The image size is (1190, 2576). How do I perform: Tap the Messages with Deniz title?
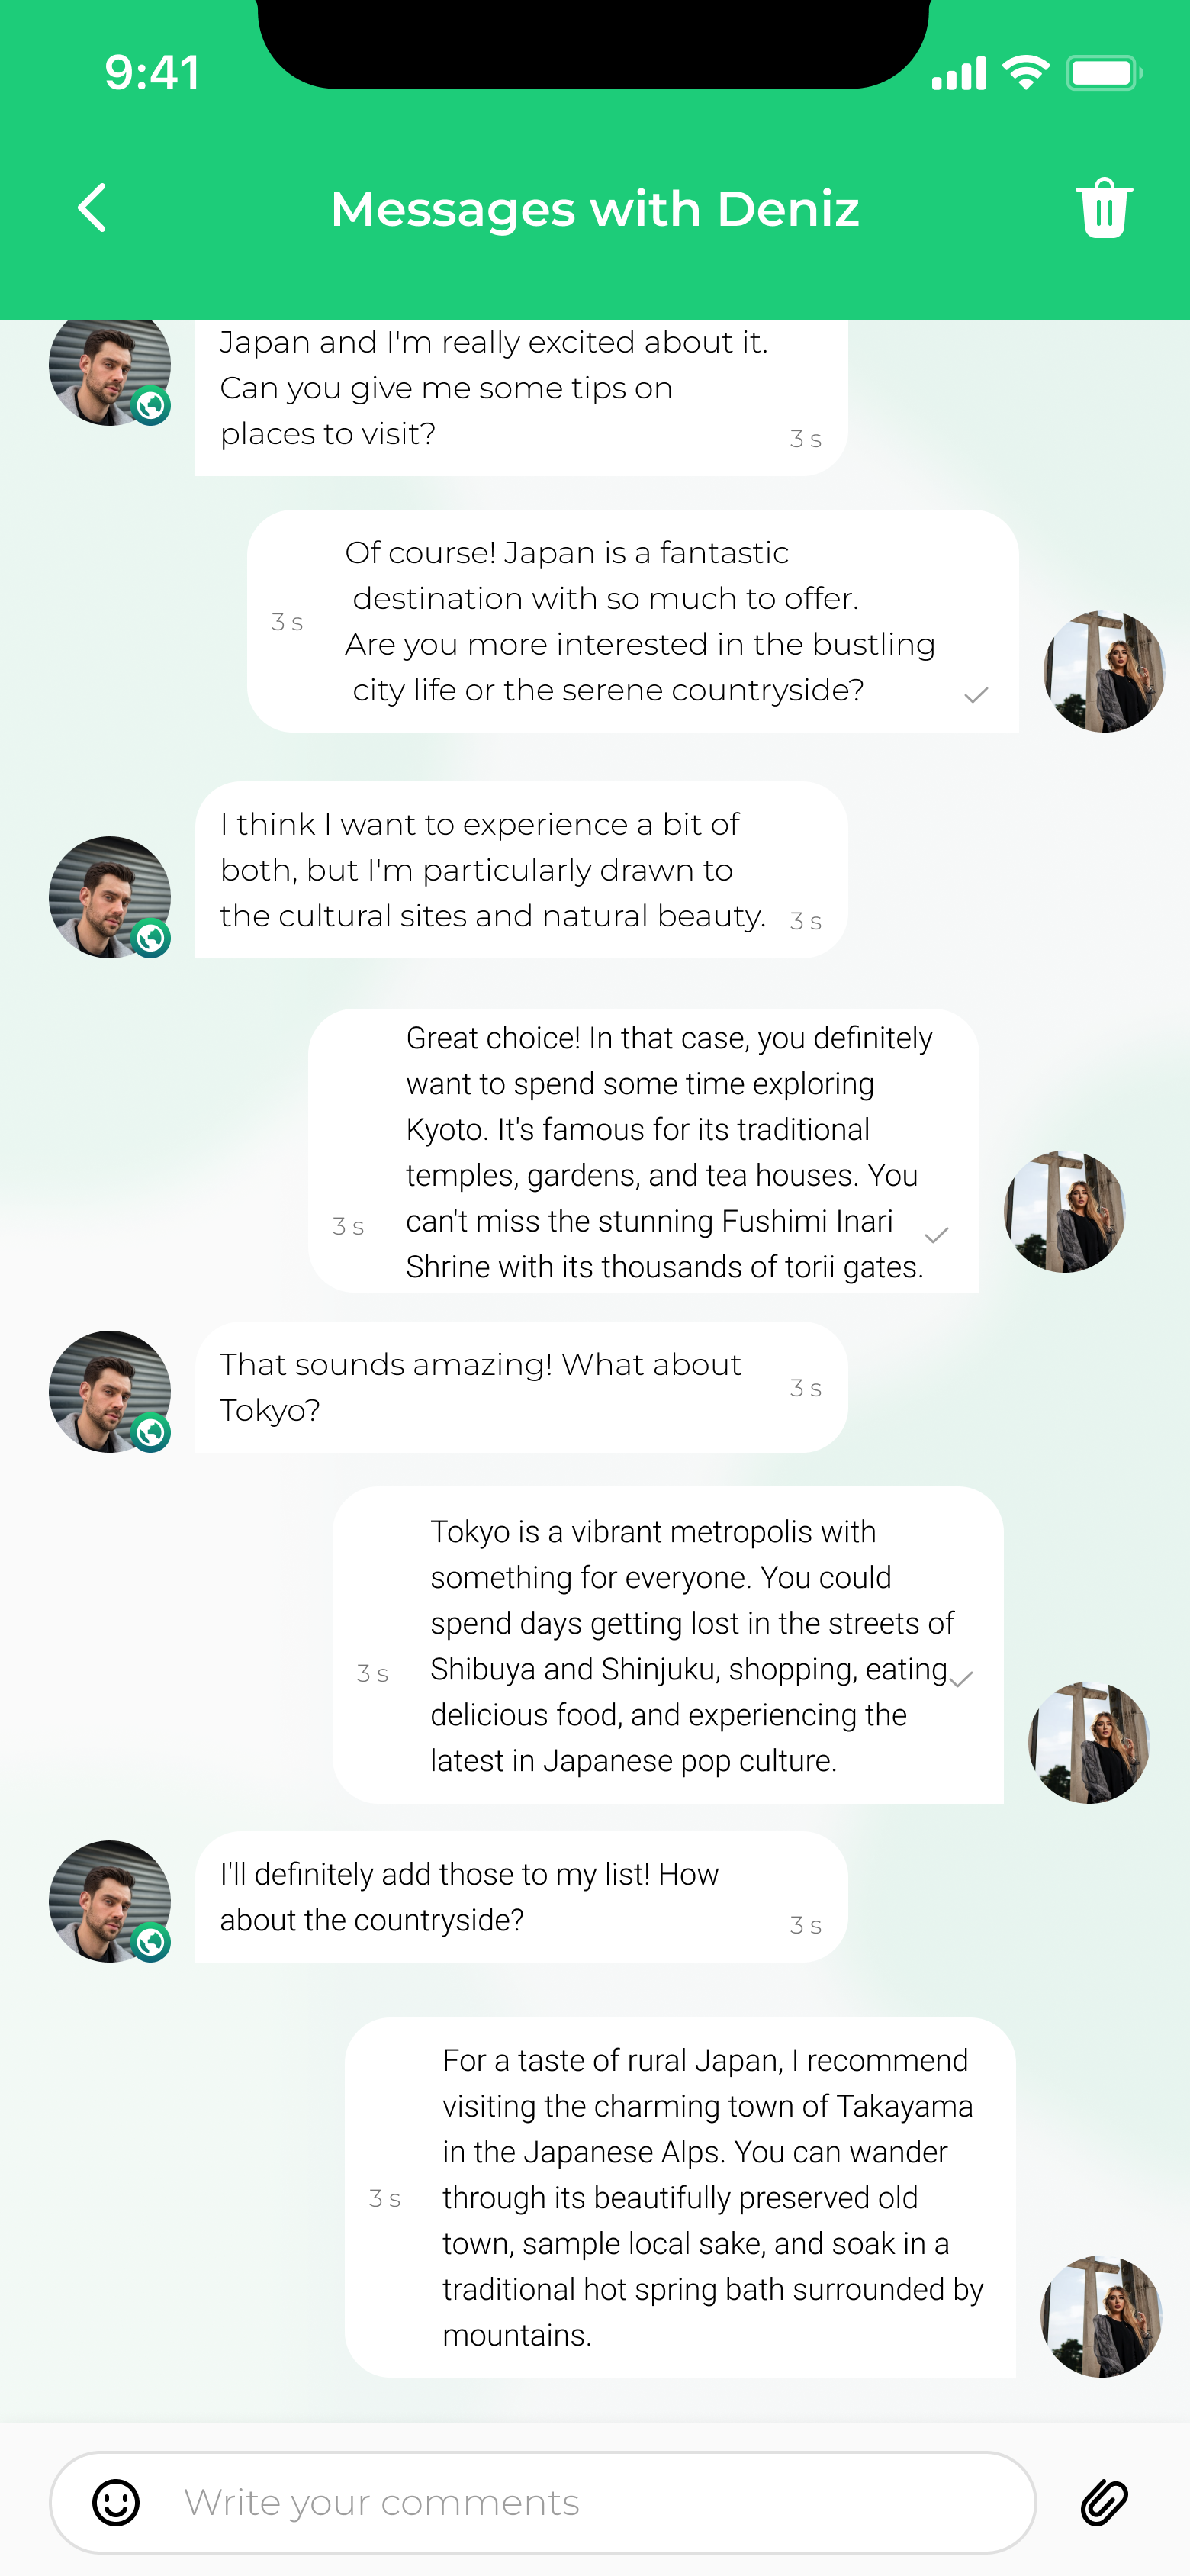595,209
